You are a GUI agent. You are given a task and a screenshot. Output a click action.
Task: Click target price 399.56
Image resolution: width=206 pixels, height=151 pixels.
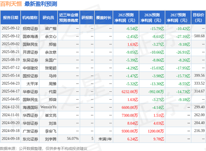click(x=199, y=75)
